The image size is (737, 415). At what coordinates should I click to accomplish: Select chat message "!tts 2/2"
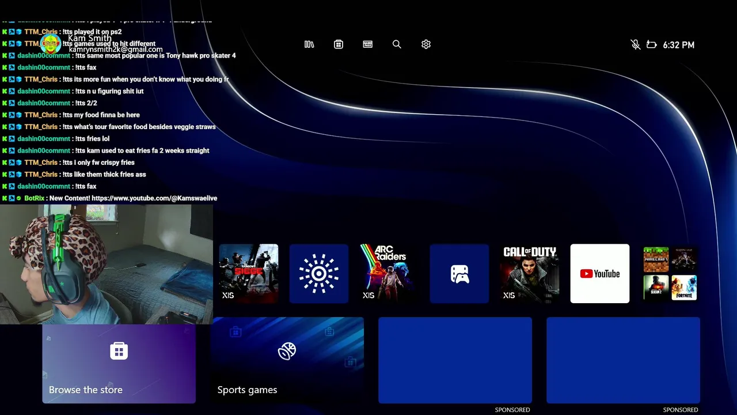(86, 103)
